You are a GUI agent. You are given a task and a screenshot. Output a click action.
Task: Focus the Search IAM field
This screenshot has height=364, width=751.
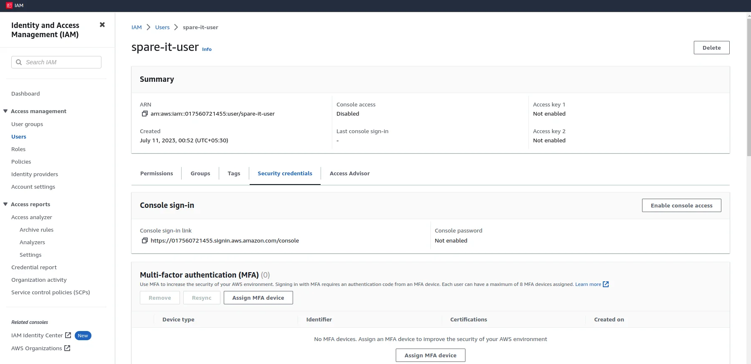[x=56, y=62]
